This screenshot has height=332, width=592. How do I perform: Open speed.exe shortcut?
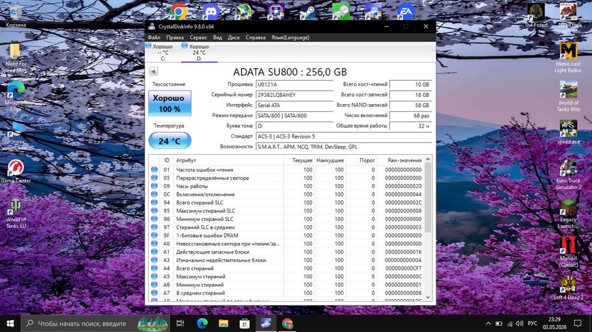coord(568,132)
